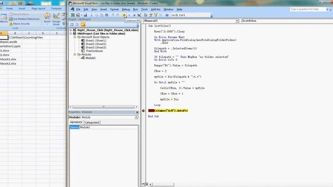Open the (General) object dropdown
The image size is (333, 187).
point(237,21)
